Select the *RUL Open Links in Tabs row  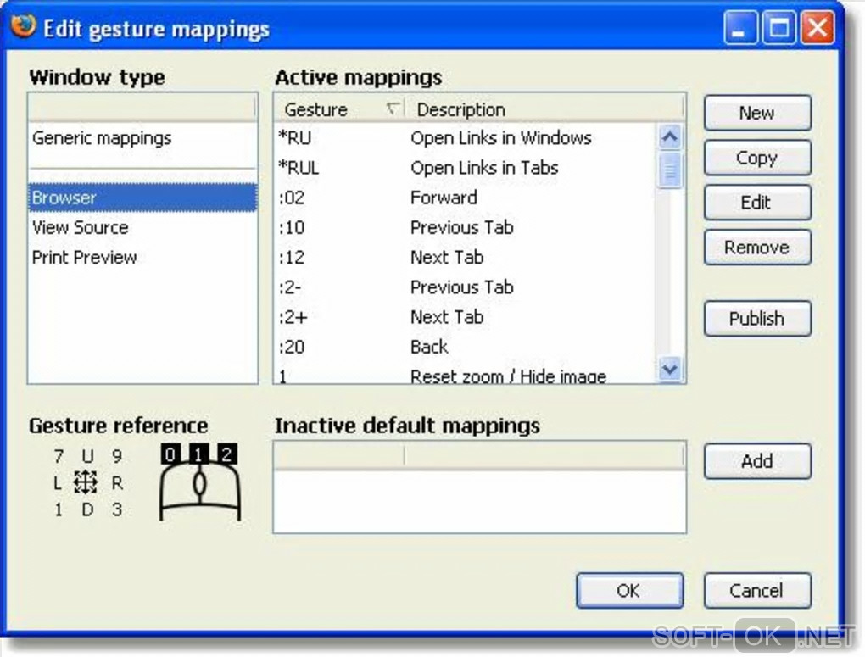click(x=465, y=168)
